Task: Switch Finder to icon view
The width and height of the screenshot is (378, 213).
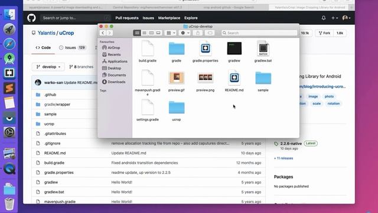Action: click(x=137, y=33)
